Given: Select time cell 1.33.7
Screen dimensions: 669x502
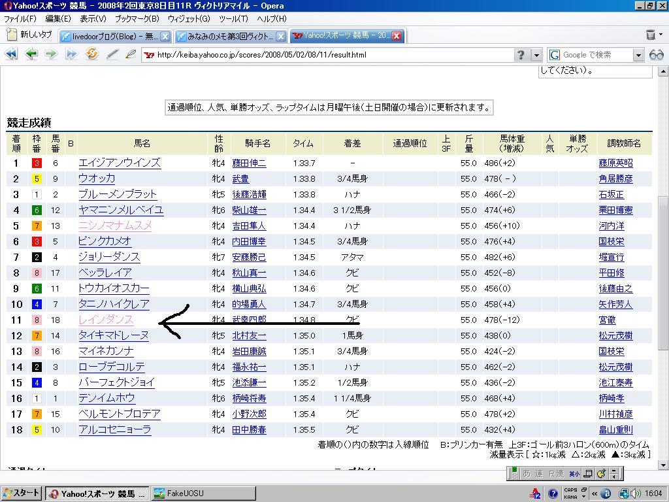Looking at the screenshot, I should [x=304, y=163].
